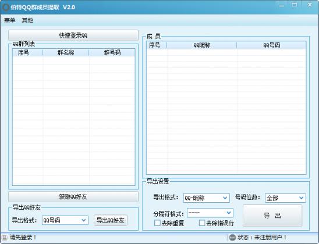Screen dimensions: 319x244
Task: Click the hourglass icon in the status bar
Action: [5, 237]
